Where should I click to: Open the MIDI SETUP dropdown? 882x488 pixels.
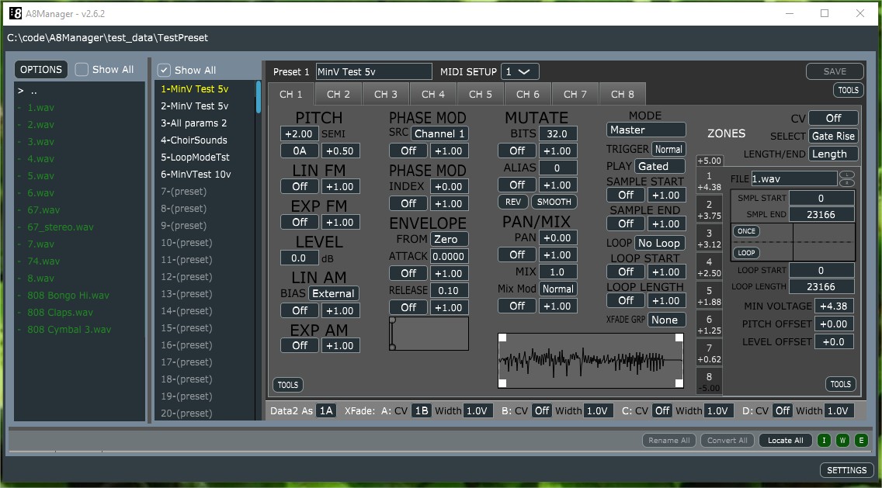tap(520, 71)
